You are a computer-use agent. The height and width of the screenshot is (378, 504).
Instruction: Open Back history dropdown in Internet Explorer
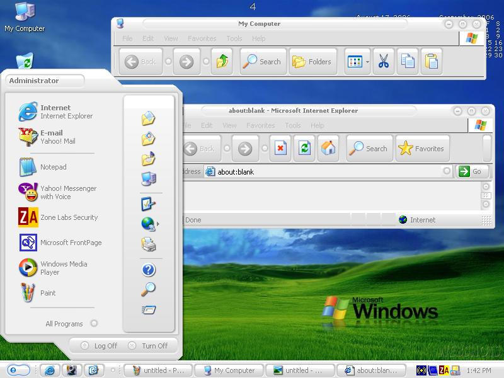(x=227, y=148)
